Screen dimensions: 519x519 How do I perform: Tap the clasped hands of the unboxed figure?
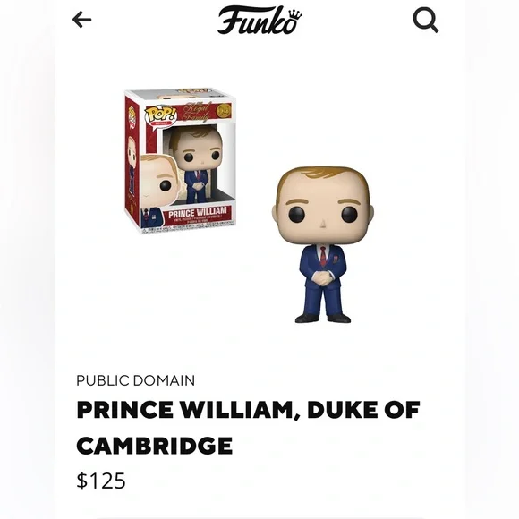click(322, 277)
